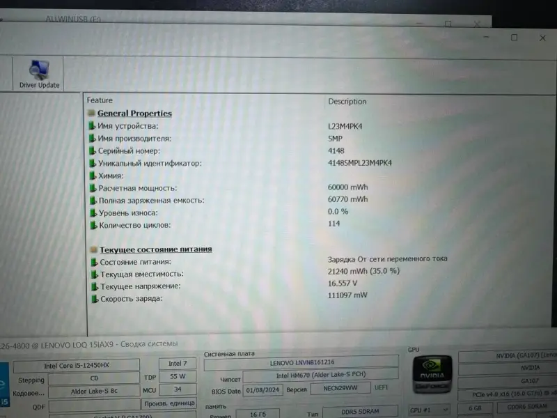
Task: Click the voltage value 16.557 V
Action: 343,284
